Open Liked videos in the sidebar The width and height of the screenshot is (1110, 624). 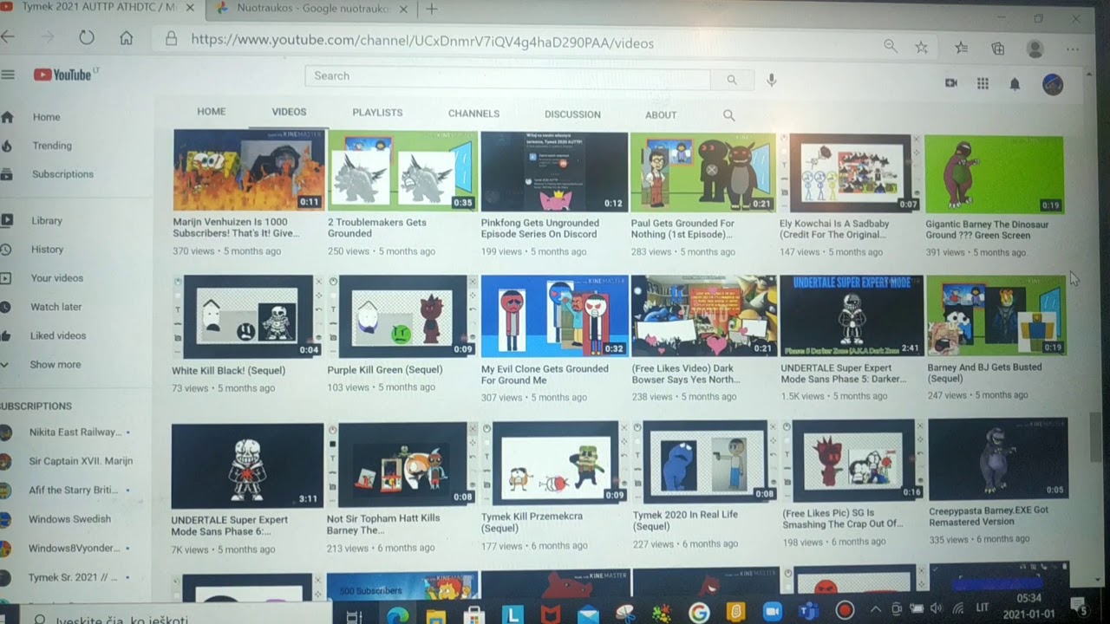59,335
